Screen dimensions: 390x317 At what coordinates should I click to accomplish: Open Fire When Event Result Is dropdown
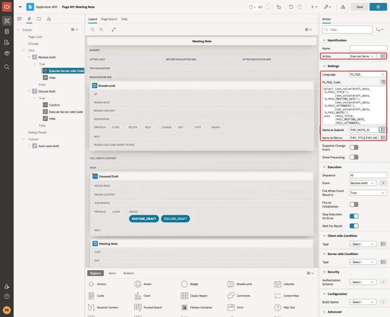[x=368, y=193]
